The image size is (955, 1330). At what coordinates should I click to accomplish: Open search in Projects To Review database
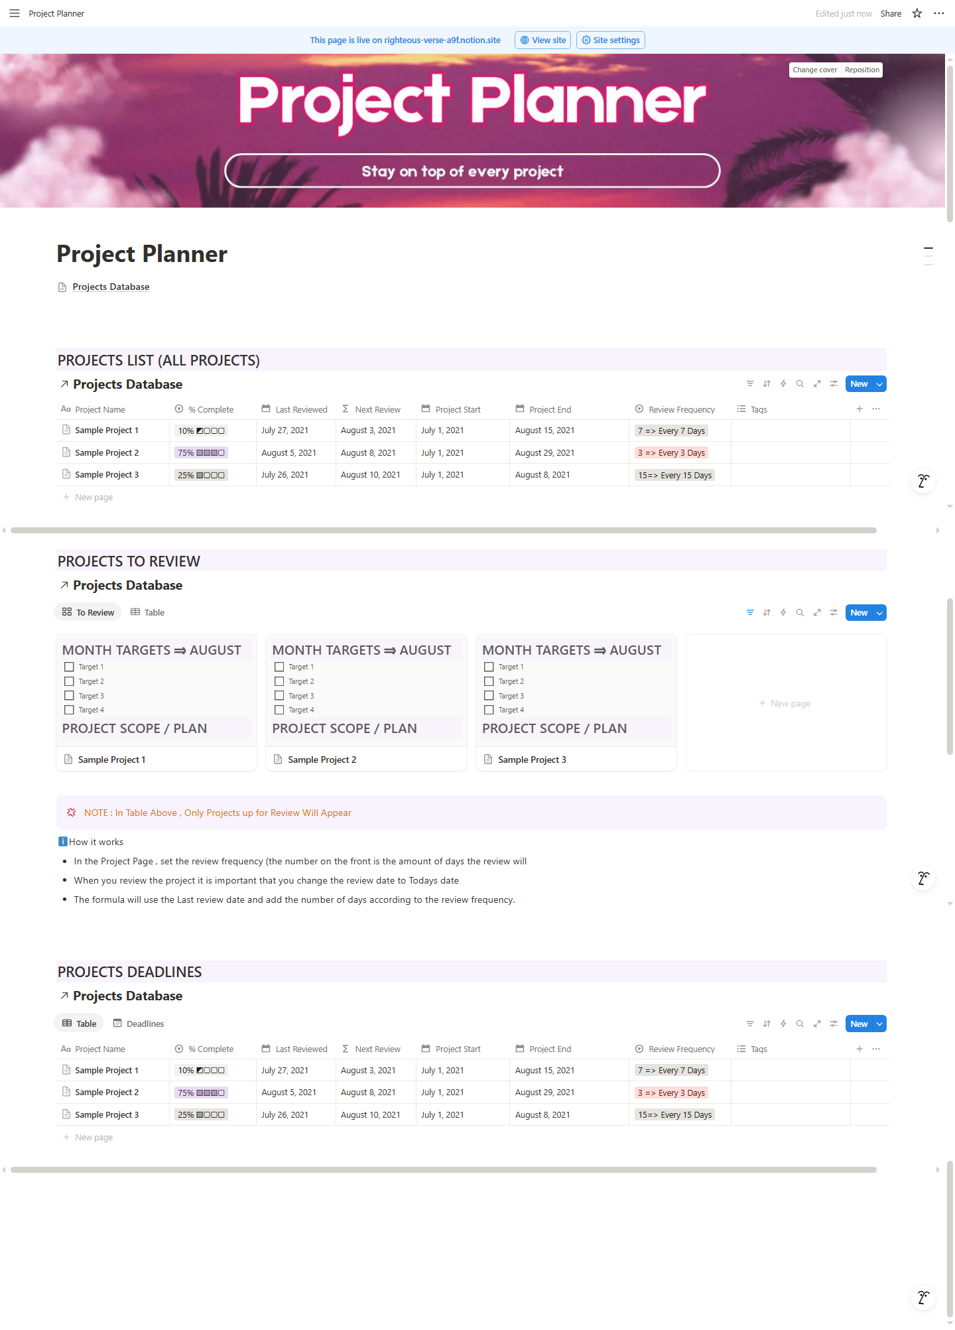[800, 613]
